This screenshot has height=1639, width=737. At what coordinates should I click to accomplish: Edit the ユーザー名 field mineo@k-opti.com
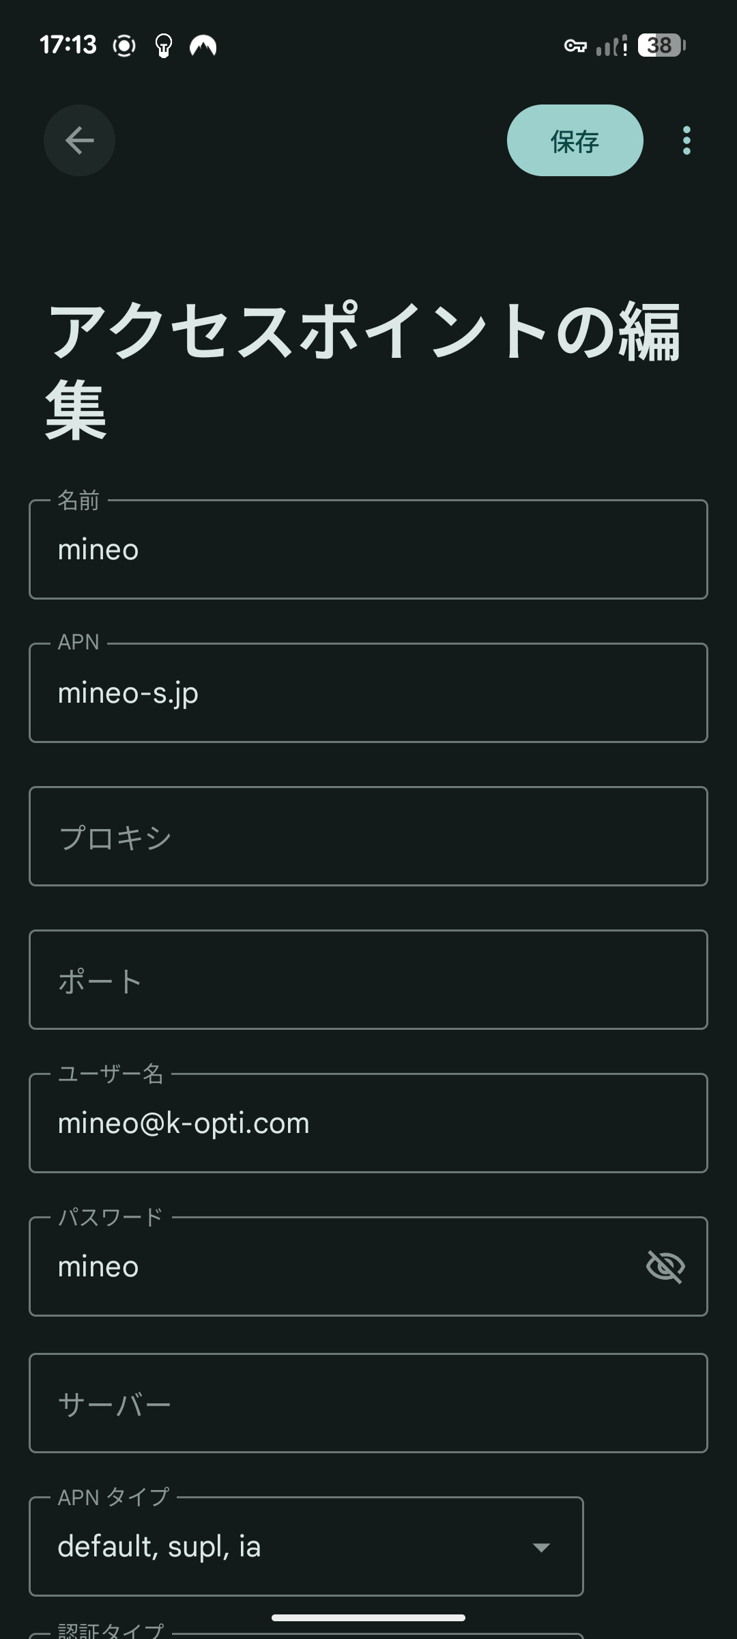pos(369,1123)
